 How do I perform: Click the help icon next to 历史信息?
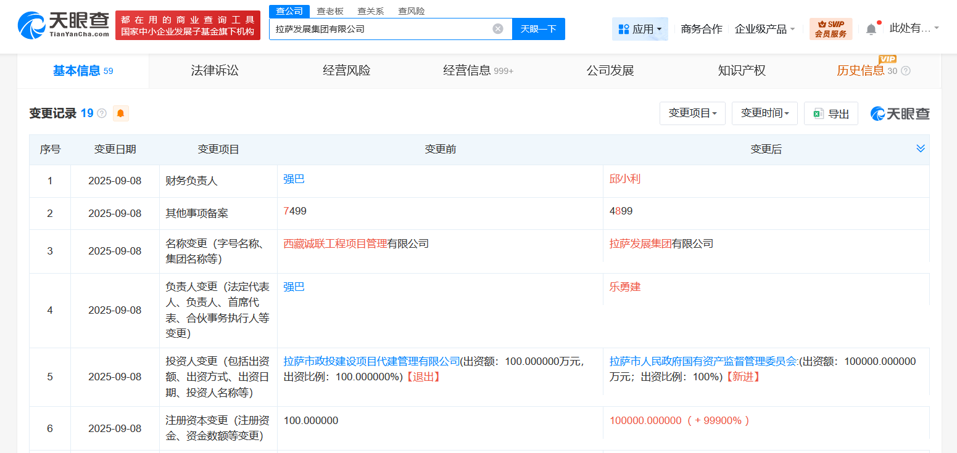pos(905,70)
